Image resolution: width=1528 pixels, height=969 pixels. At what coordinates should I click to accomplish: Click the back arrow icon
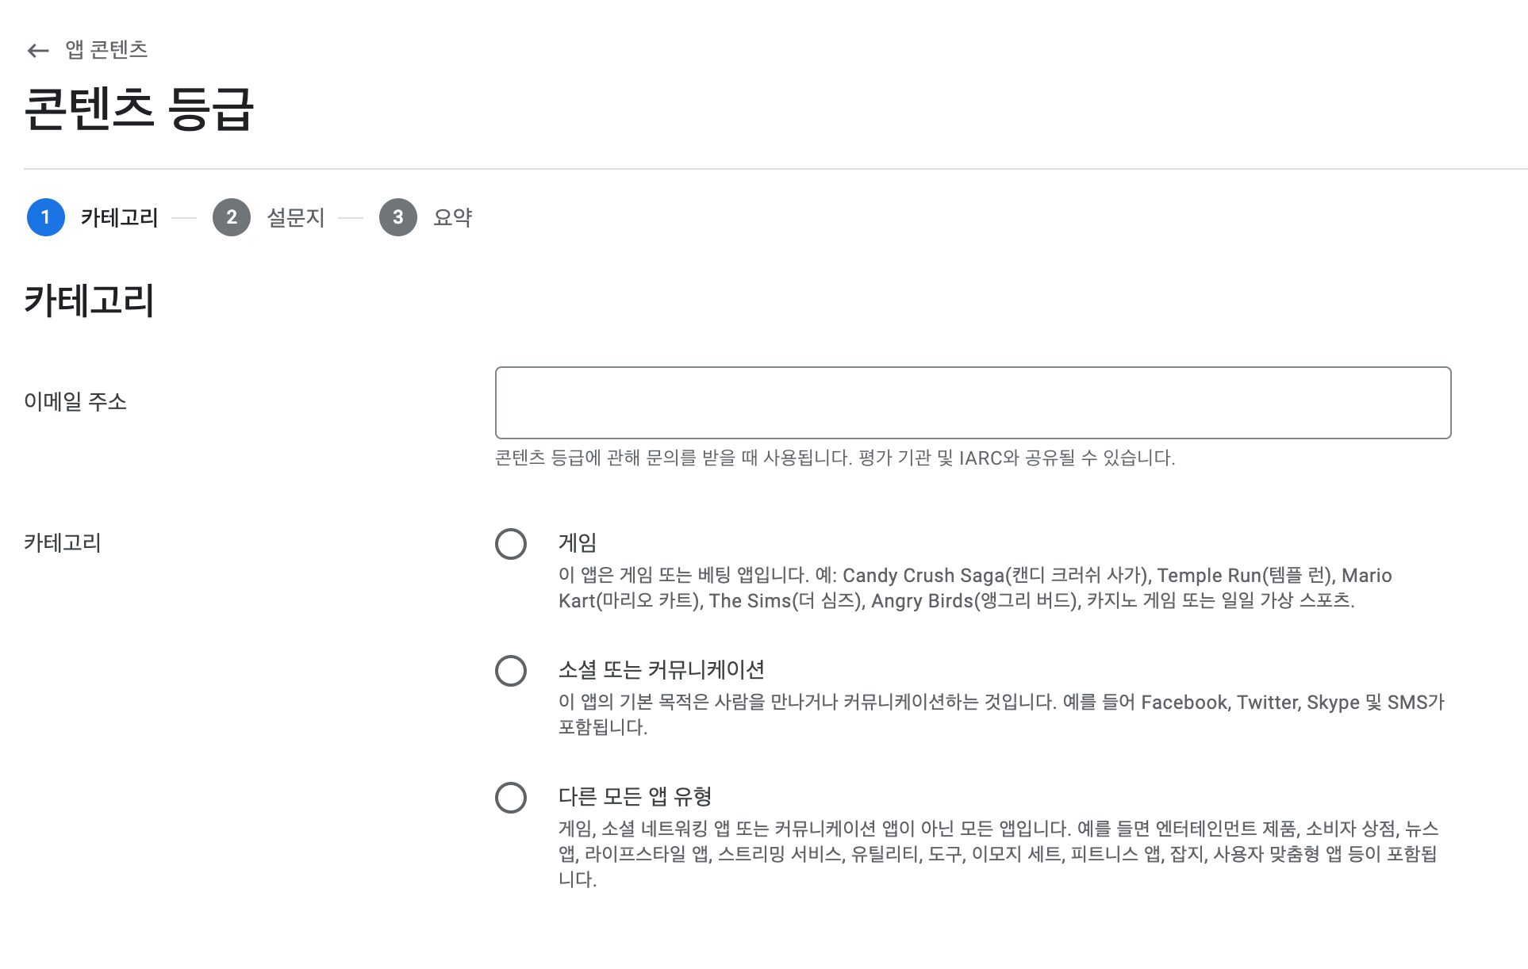[37, 51]
